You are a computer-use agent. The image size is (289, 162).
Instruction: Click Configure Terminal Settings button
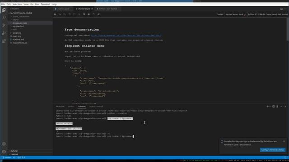[x=273, y=150]
